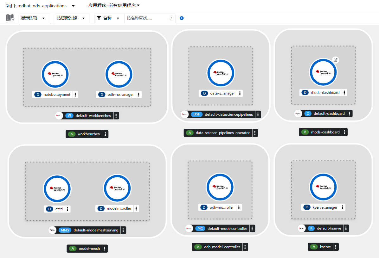Image resolution: width=379 pixels, height=258 pixels.
Task: Open kebab menu for default-kserve
Action: (346, 228)
